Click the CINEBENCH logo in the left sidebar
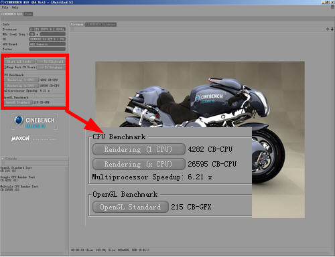Image resolution: width=335 pixels, height=257 pixels. (x=34, y=122)
